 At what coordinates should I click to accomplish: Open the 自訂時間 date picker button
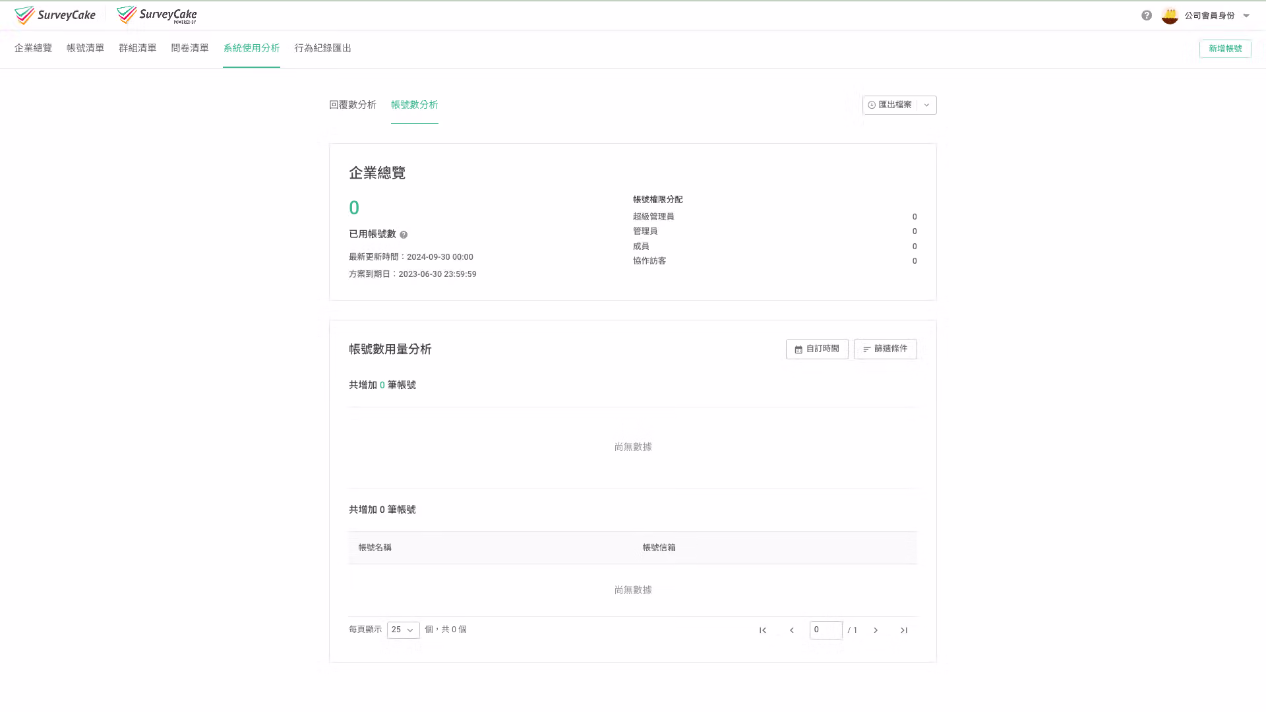pyautogui.click(x=817, y=349)
